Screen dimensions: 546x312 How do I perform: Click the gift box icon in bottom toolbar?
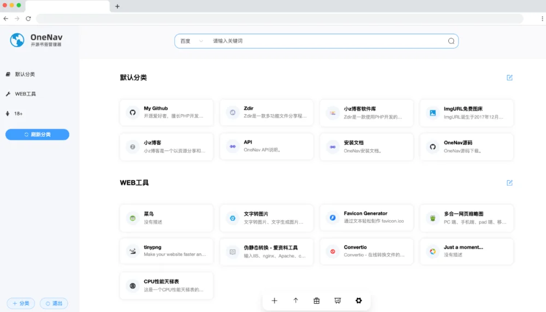pyautogui.click(x=317, y=301)
